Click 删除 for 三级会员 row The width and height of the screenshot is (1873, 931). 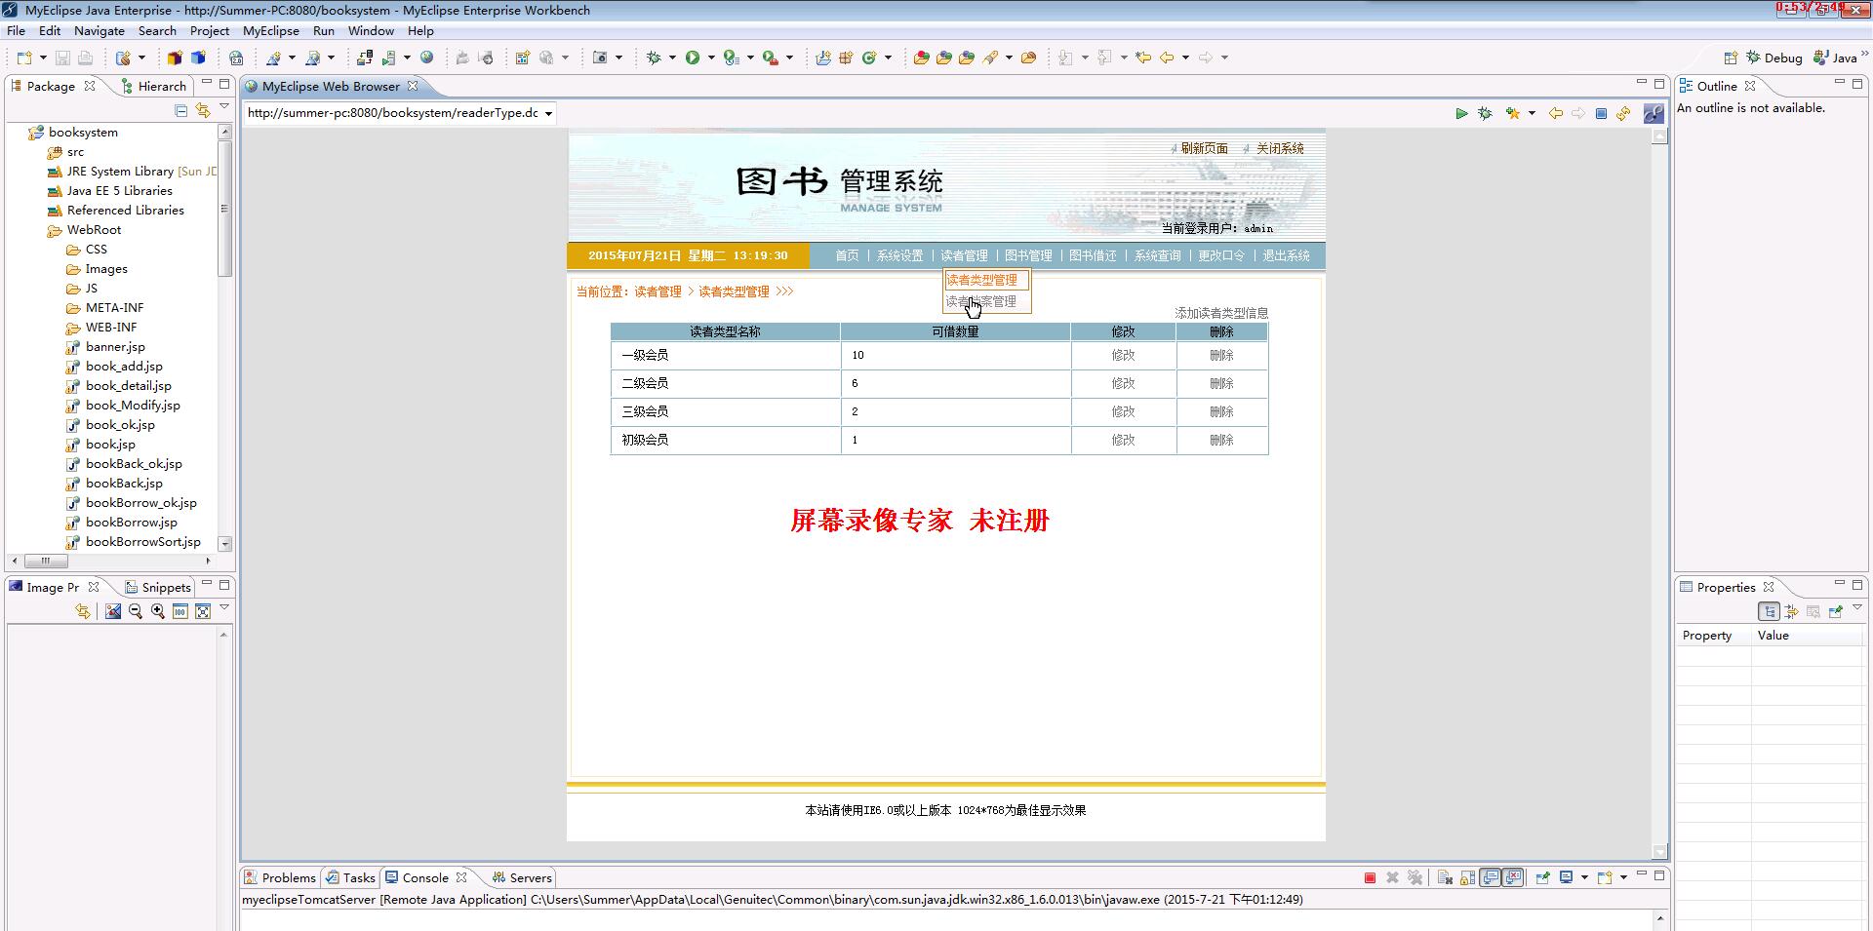[1221, 411]
